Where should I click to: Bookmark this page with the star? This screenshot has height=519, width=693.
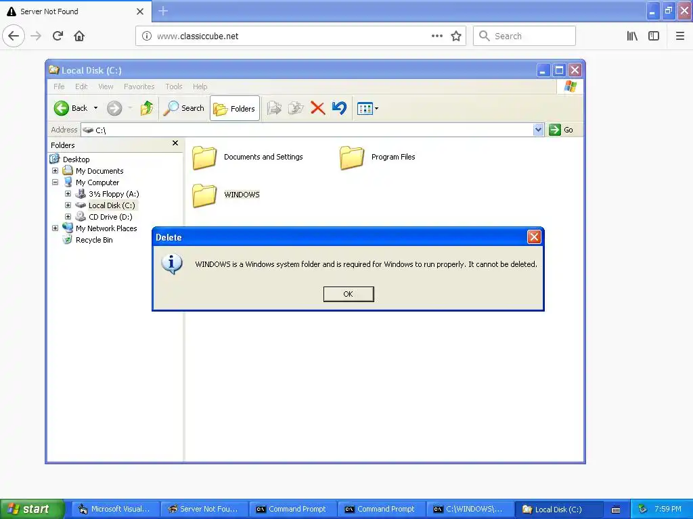456,36
